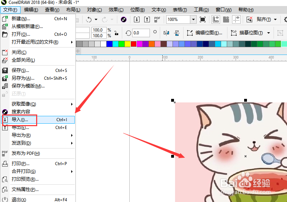The width and height of the screenshot is (287, 202).
Task: Click the 从模板新建 icon in menu
Action: coord(5,27)
